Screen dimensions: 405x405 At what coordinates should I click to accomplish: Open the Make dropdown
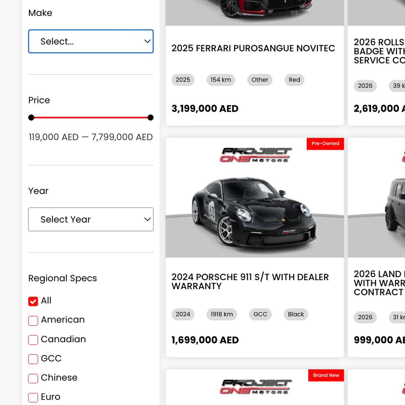click(91, 42)
